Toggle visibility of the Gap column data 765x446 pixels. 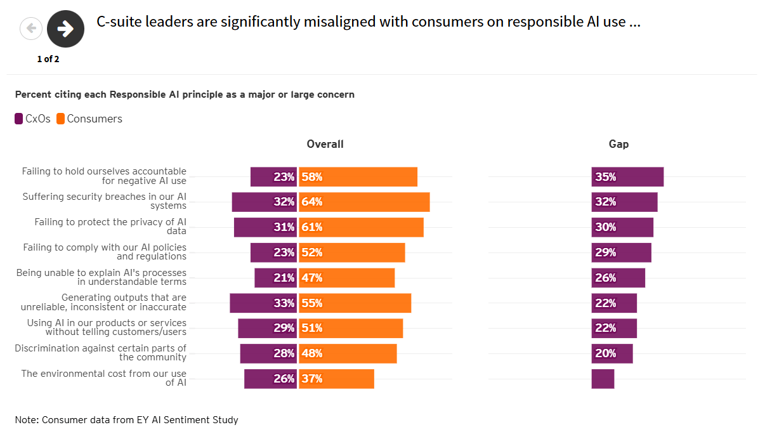point(618,144)
